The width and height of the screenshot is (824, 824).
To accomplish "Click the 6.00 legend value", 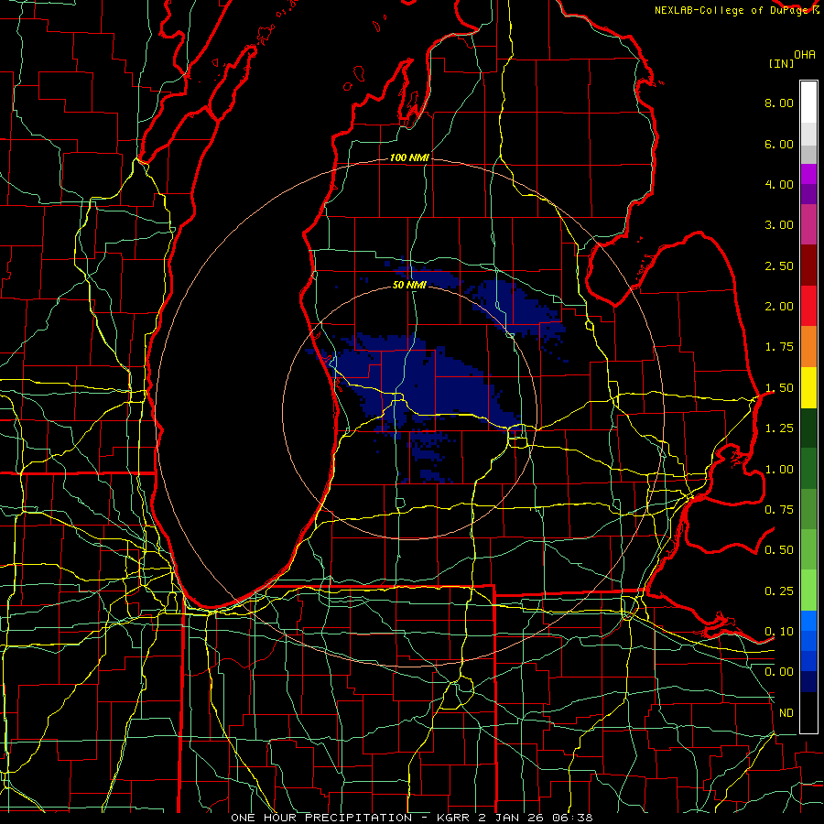I will coord(779,144).
